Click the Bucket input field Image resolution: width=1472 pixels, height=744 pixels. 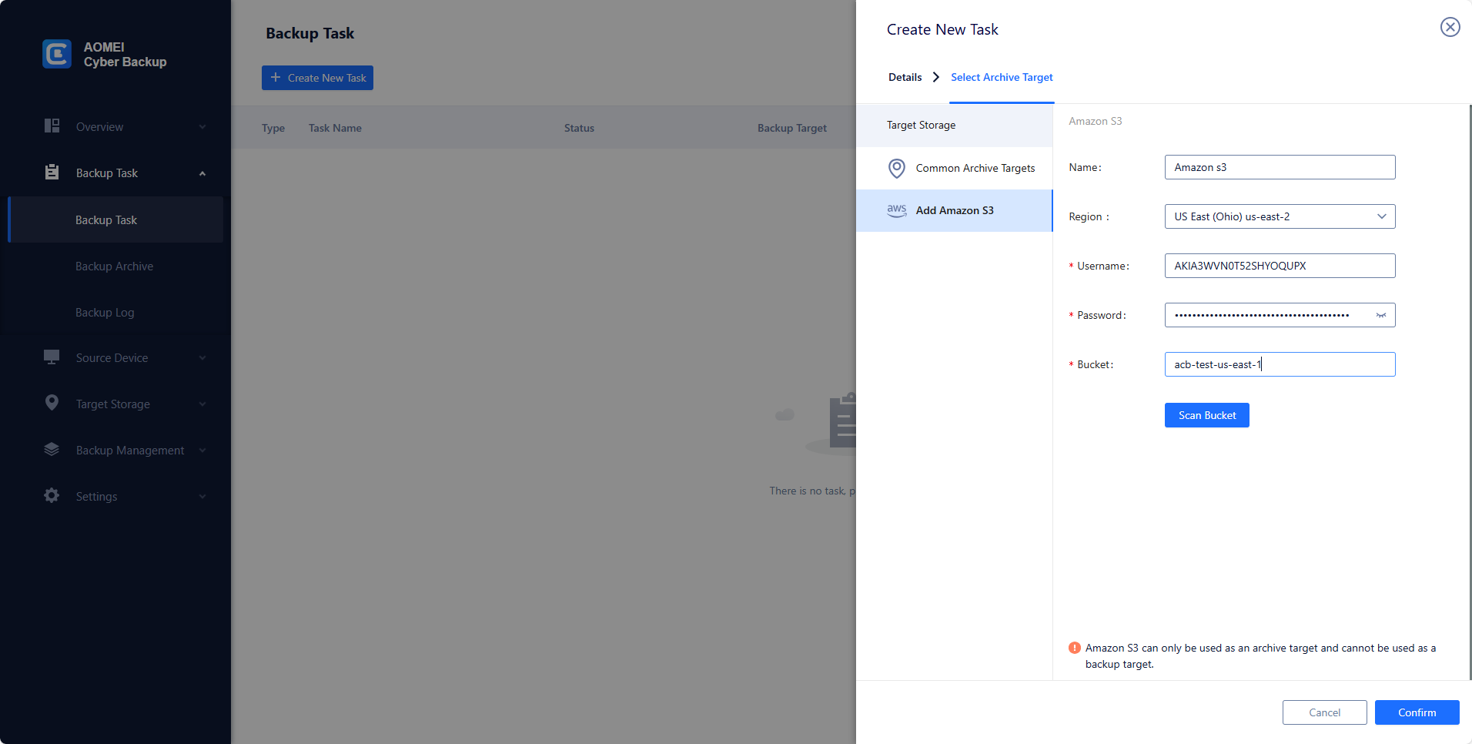(1280, 364)
